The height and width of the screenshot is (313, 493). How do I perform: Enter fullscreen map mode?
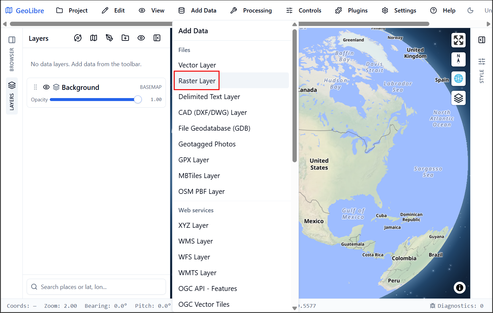(458, 40)
